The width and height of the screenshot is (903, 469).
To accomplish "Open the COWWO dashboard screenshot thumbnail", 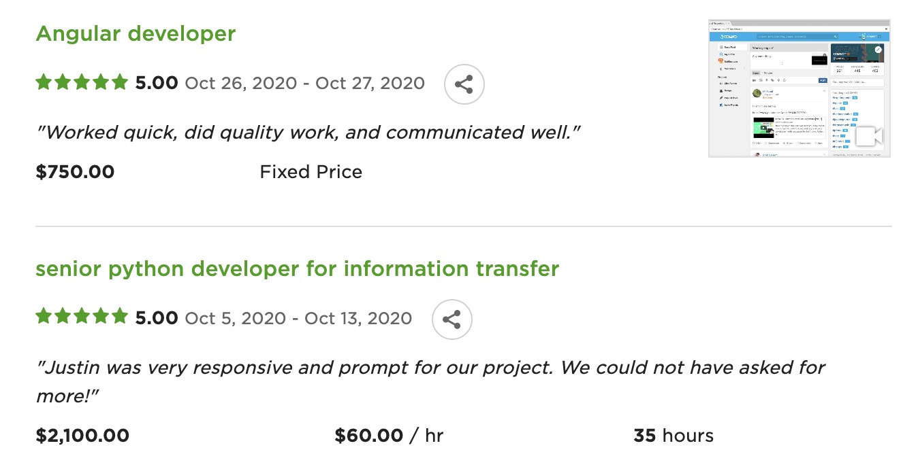I will [x=799, y=88].
